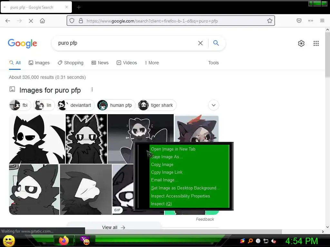This screenshot has height=247, width=330.
Task: Click the muted speaker tray icon
Action: [274, 241]
